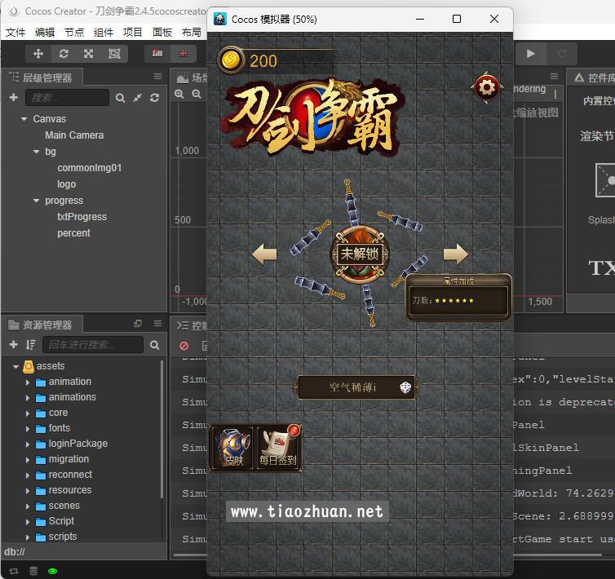Switch to the 资源管理器 tab

(42, 325)
